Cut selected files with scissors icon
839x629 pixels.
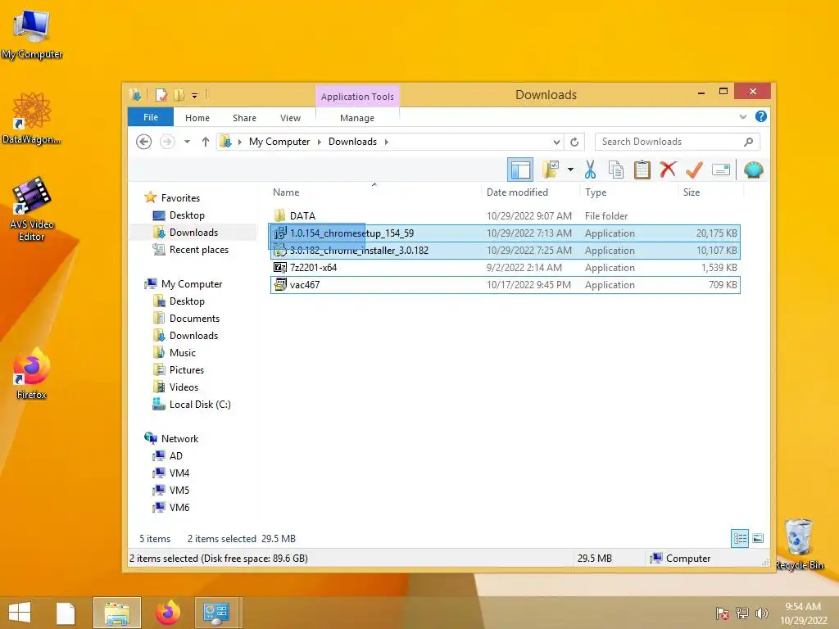click(x=590, y=170)
